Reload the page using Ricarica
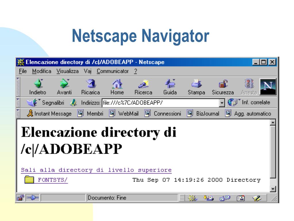Screen dimensions: 294x221 90,87
